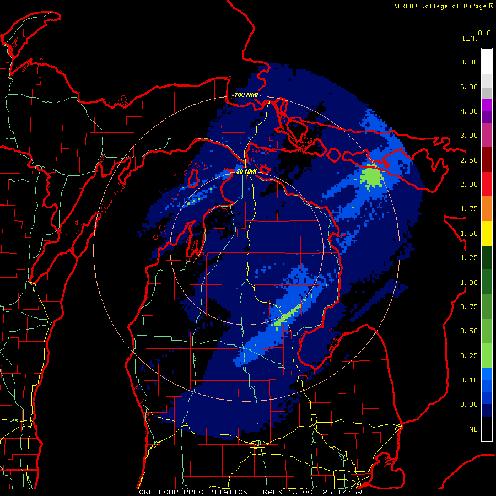Screen dimensions: 496x496
Task: Click the 0.25 legend value
Action: [x=469, y=356]
